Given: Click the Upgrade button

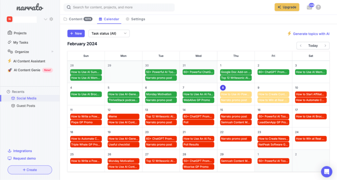Looking at the screenshot, I should (x=287, y=7).
